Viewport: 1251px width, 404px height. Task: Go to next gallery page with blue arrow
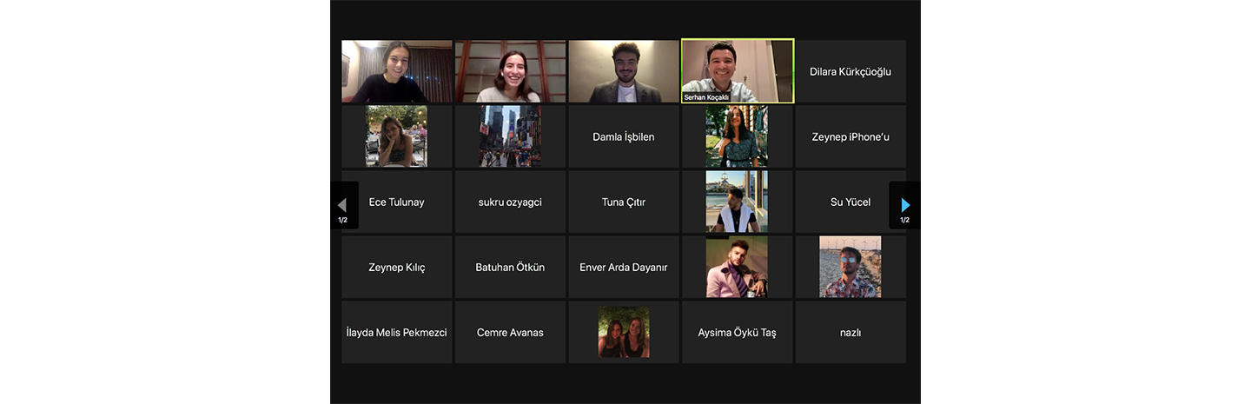click(904, 205)
